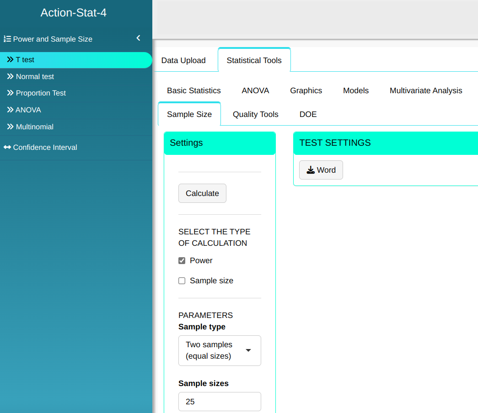Open the Sample type dropdown
Viewport: 478px width, 413px height.
220,350
